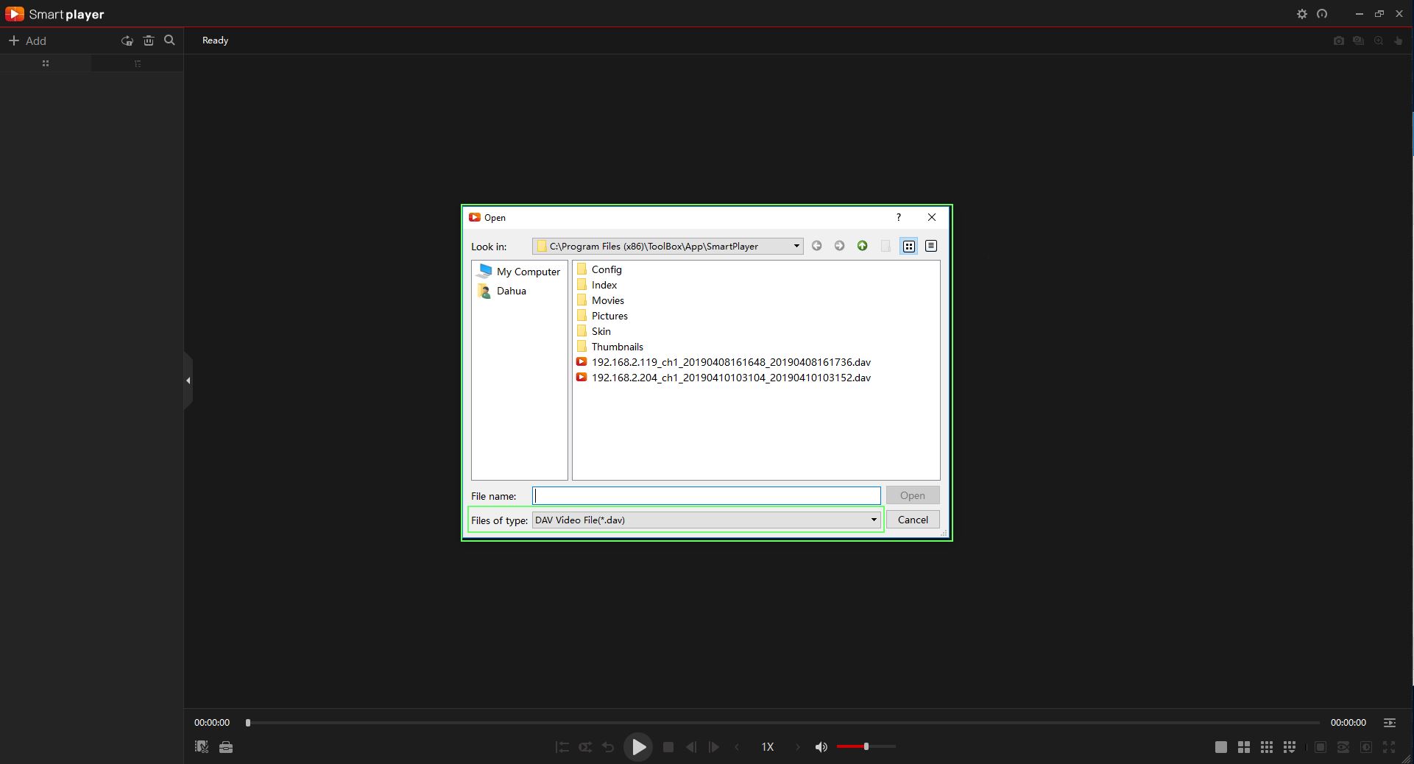Mute the audio via speaker icon

(821, 747)
